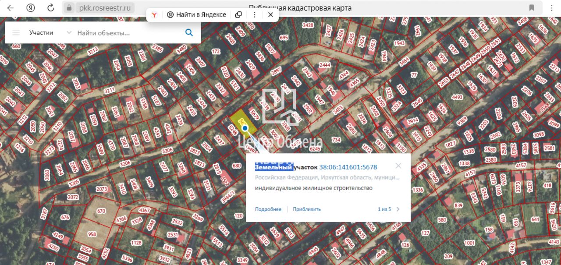Viewport: 561px width, 265px height.
Task: Open the Yandex home icon
Action: click(31, 8)
